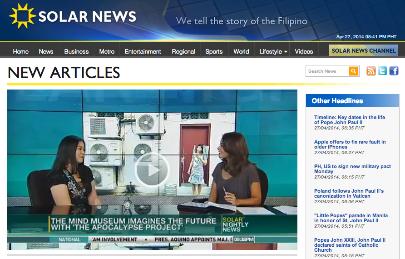Open PH, US military pact headline
This screenshot has height=259, width=405.
[352, 169]
